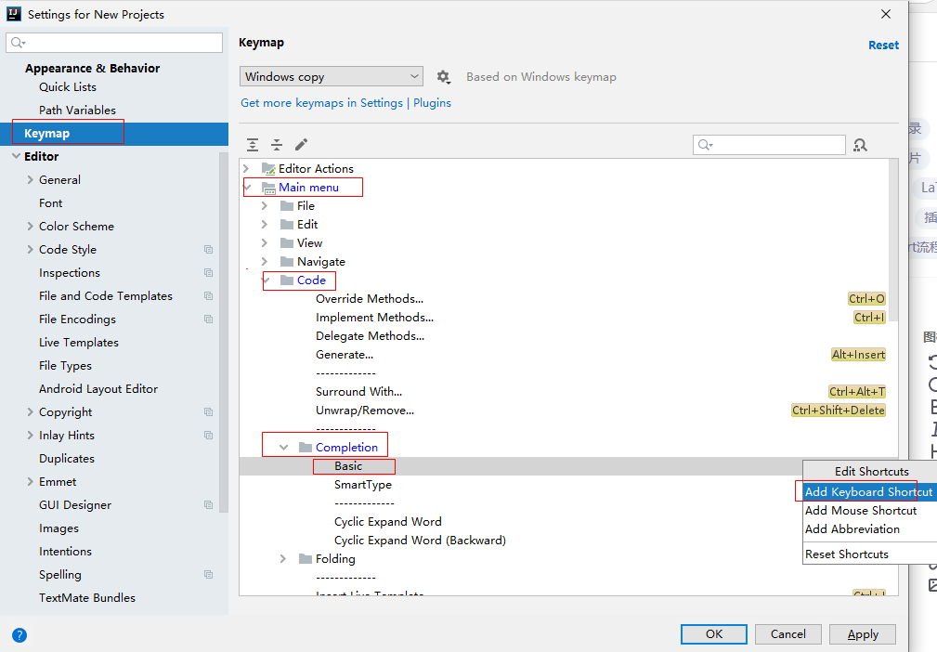This screenshot has width=937, height=652.
Task: Click the Expand All tree icon
Action: [x=253, y=145]
